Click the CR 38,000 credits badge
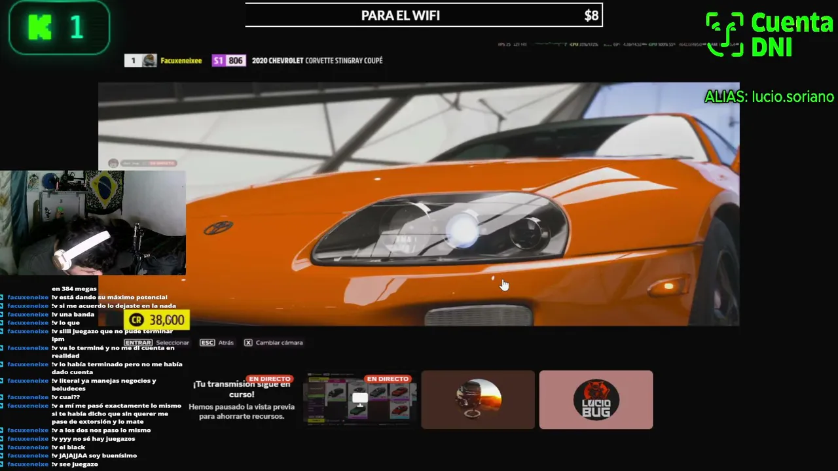Image resolution: width=838 pixels, height=471 pixels. point(157,320)
